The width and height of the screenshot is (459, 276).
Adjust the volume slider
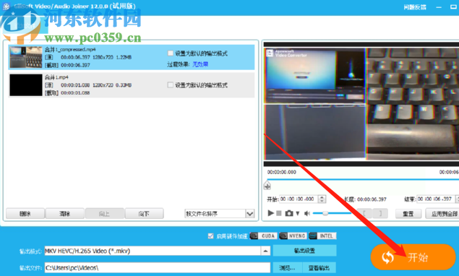point(332,213)
